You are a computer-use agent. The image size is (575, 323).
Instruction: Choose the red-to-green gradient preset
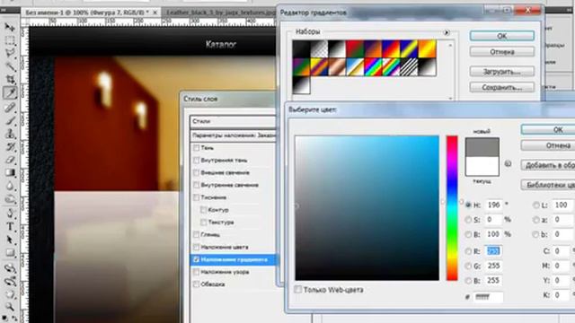(x=355, y=49)
